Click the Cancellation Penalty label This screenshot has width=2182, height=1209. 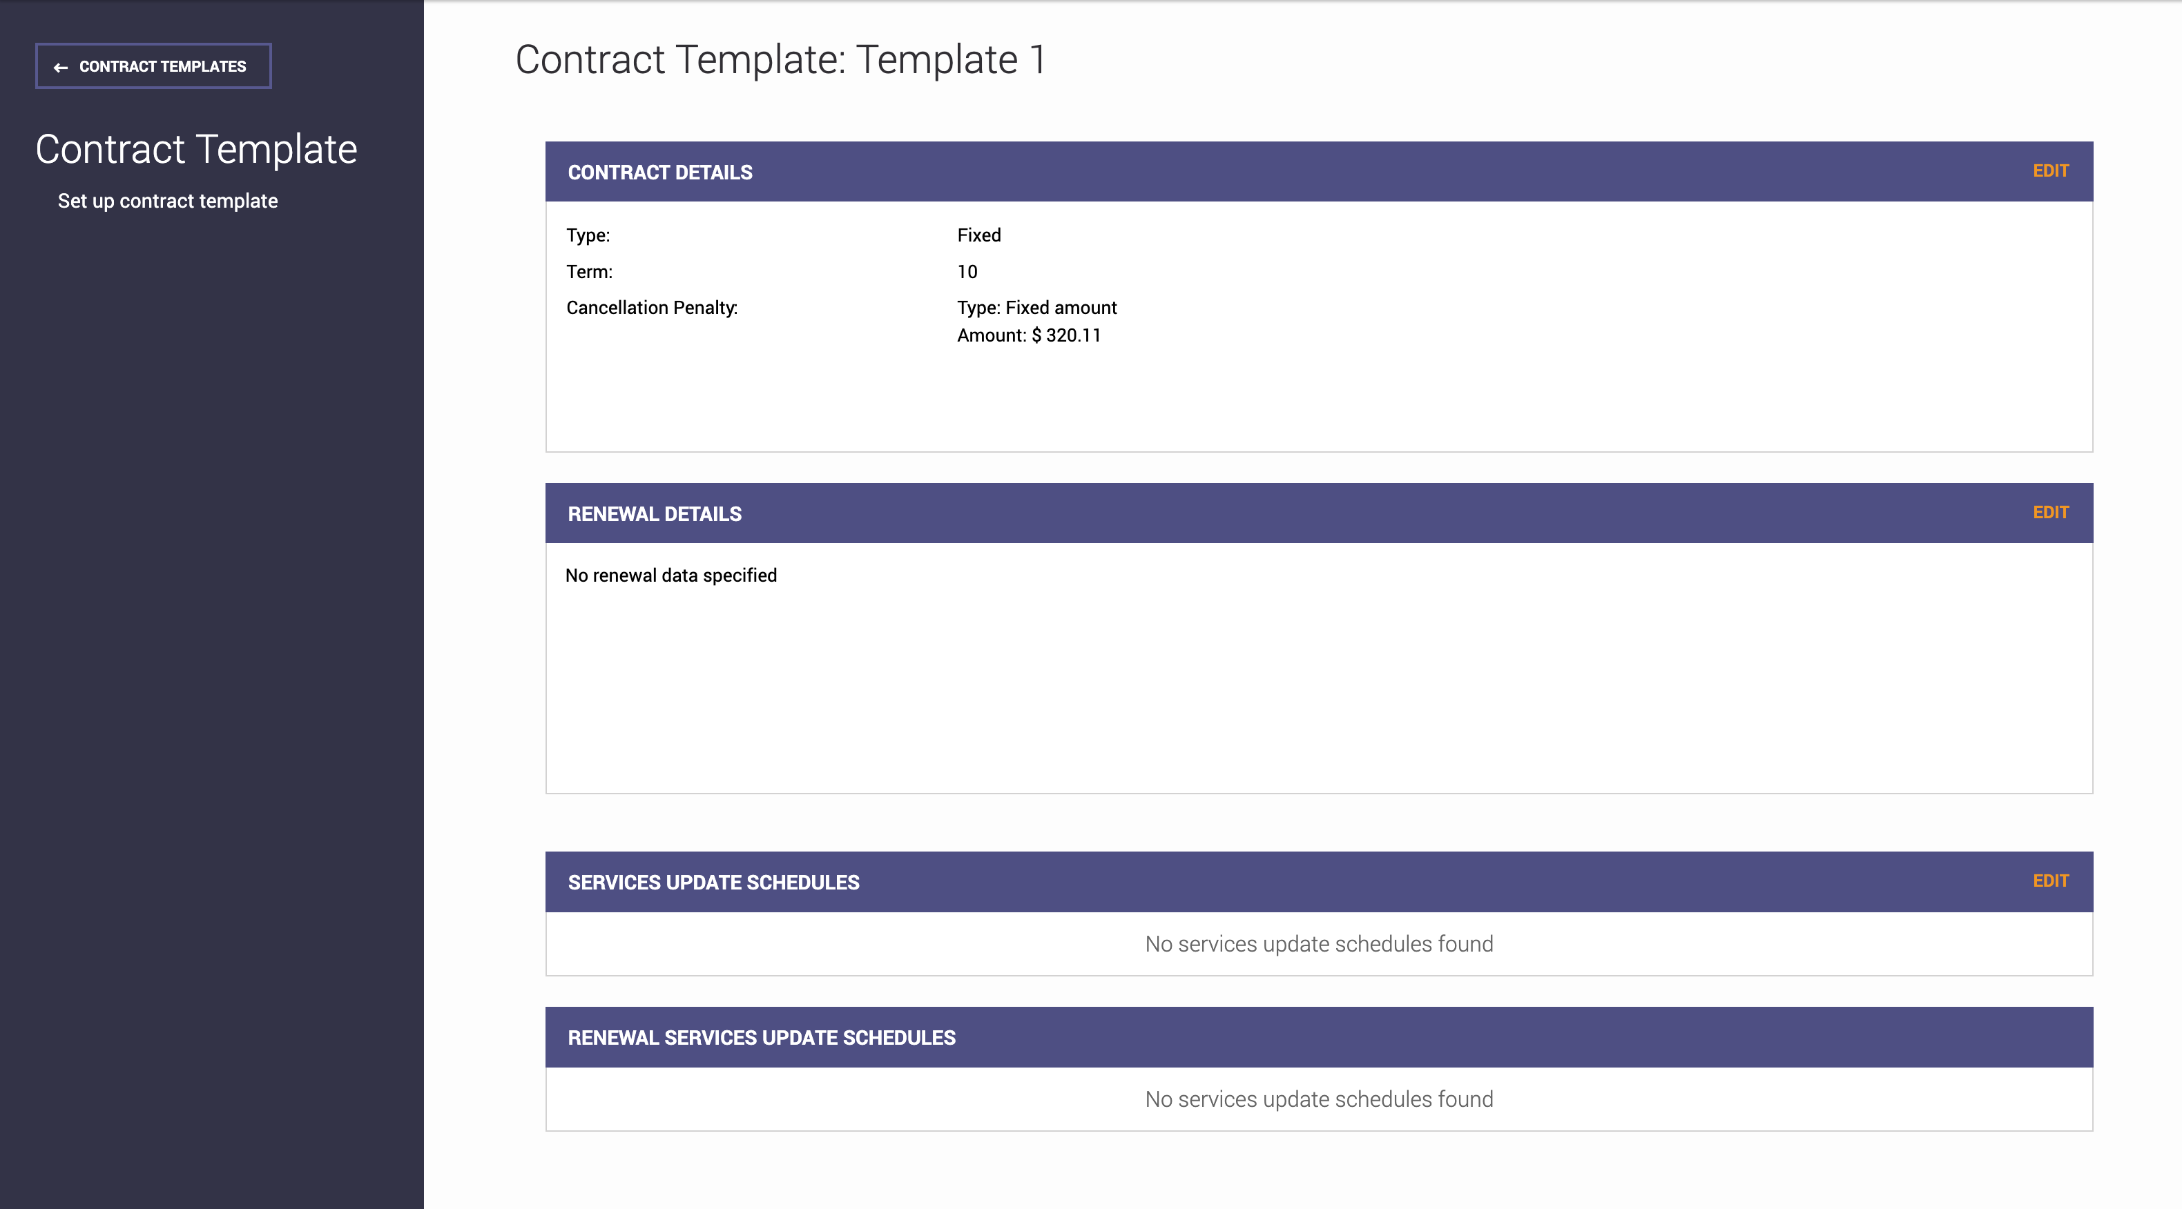[651, 307]
